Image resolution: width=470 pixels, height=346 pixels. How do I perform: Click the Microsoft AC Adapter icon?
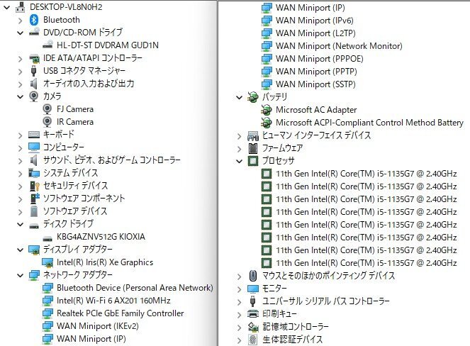[x=266, y=109]
